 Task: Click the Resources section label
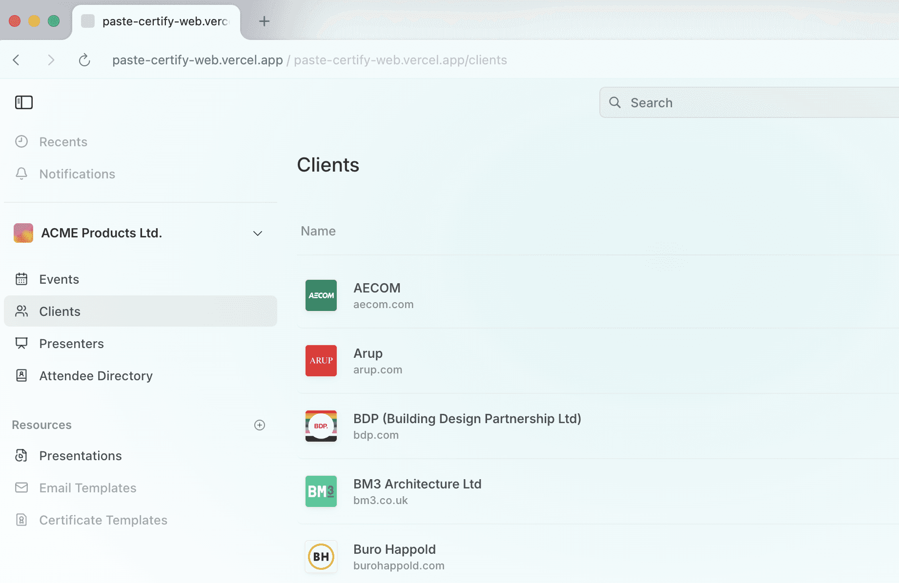[x=41, y=425]
